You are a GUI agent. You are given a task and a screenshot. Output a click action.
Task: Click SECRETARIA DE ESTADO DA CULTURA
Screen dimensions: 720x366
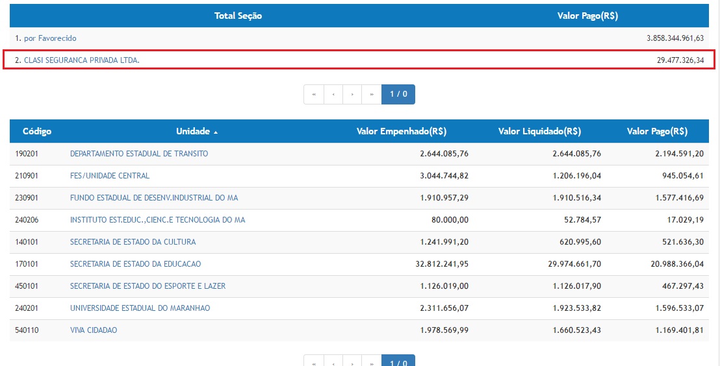[x=133, y=242]
